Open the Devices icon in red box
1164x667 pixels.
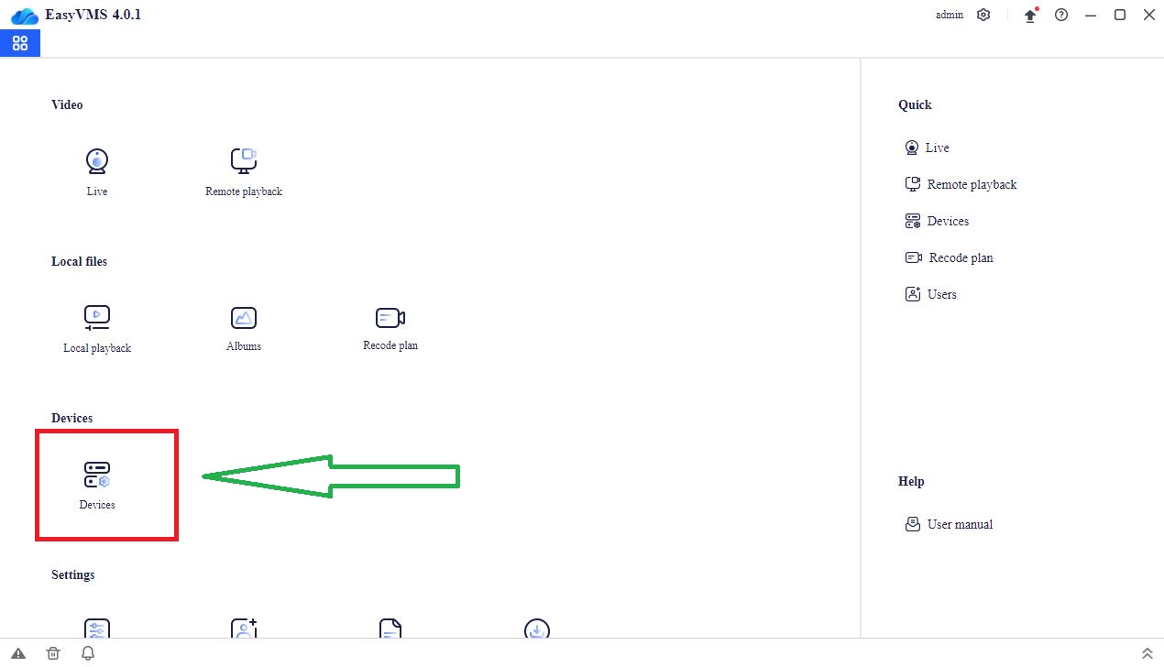pyautogui.click(x=97, y=476)
